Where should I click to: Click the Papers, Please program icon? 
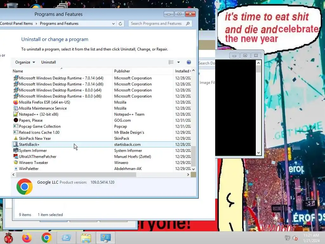pyautogui.click(x=16, y=120)
